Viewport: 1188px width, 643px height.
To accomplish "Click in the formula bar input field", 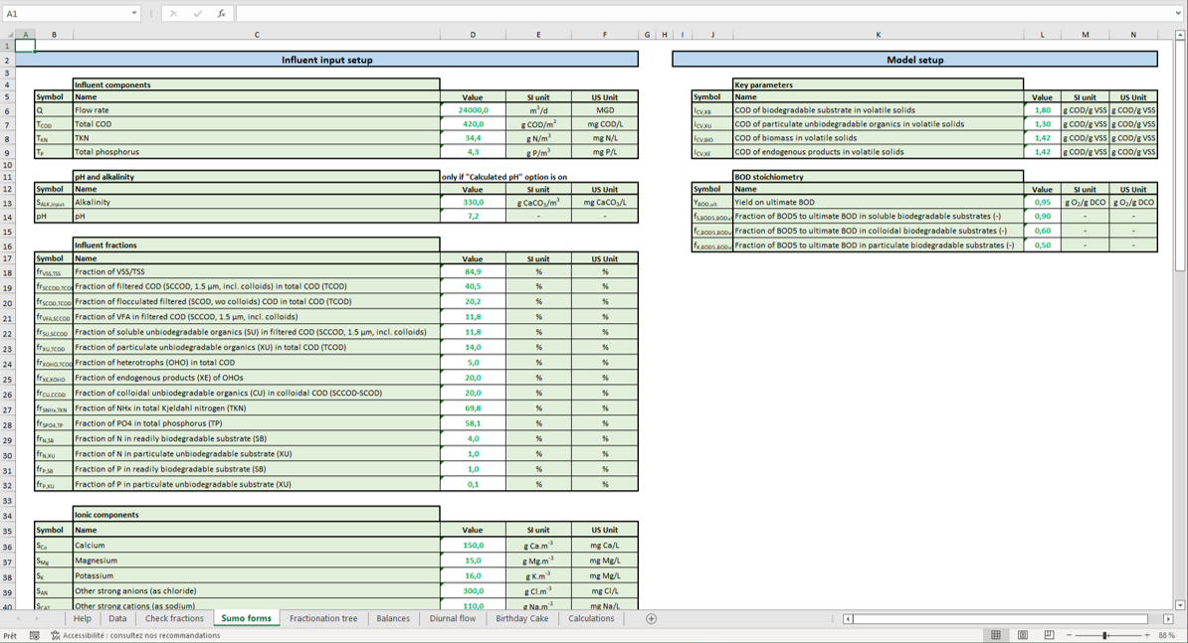I will (x=696, y=14).
